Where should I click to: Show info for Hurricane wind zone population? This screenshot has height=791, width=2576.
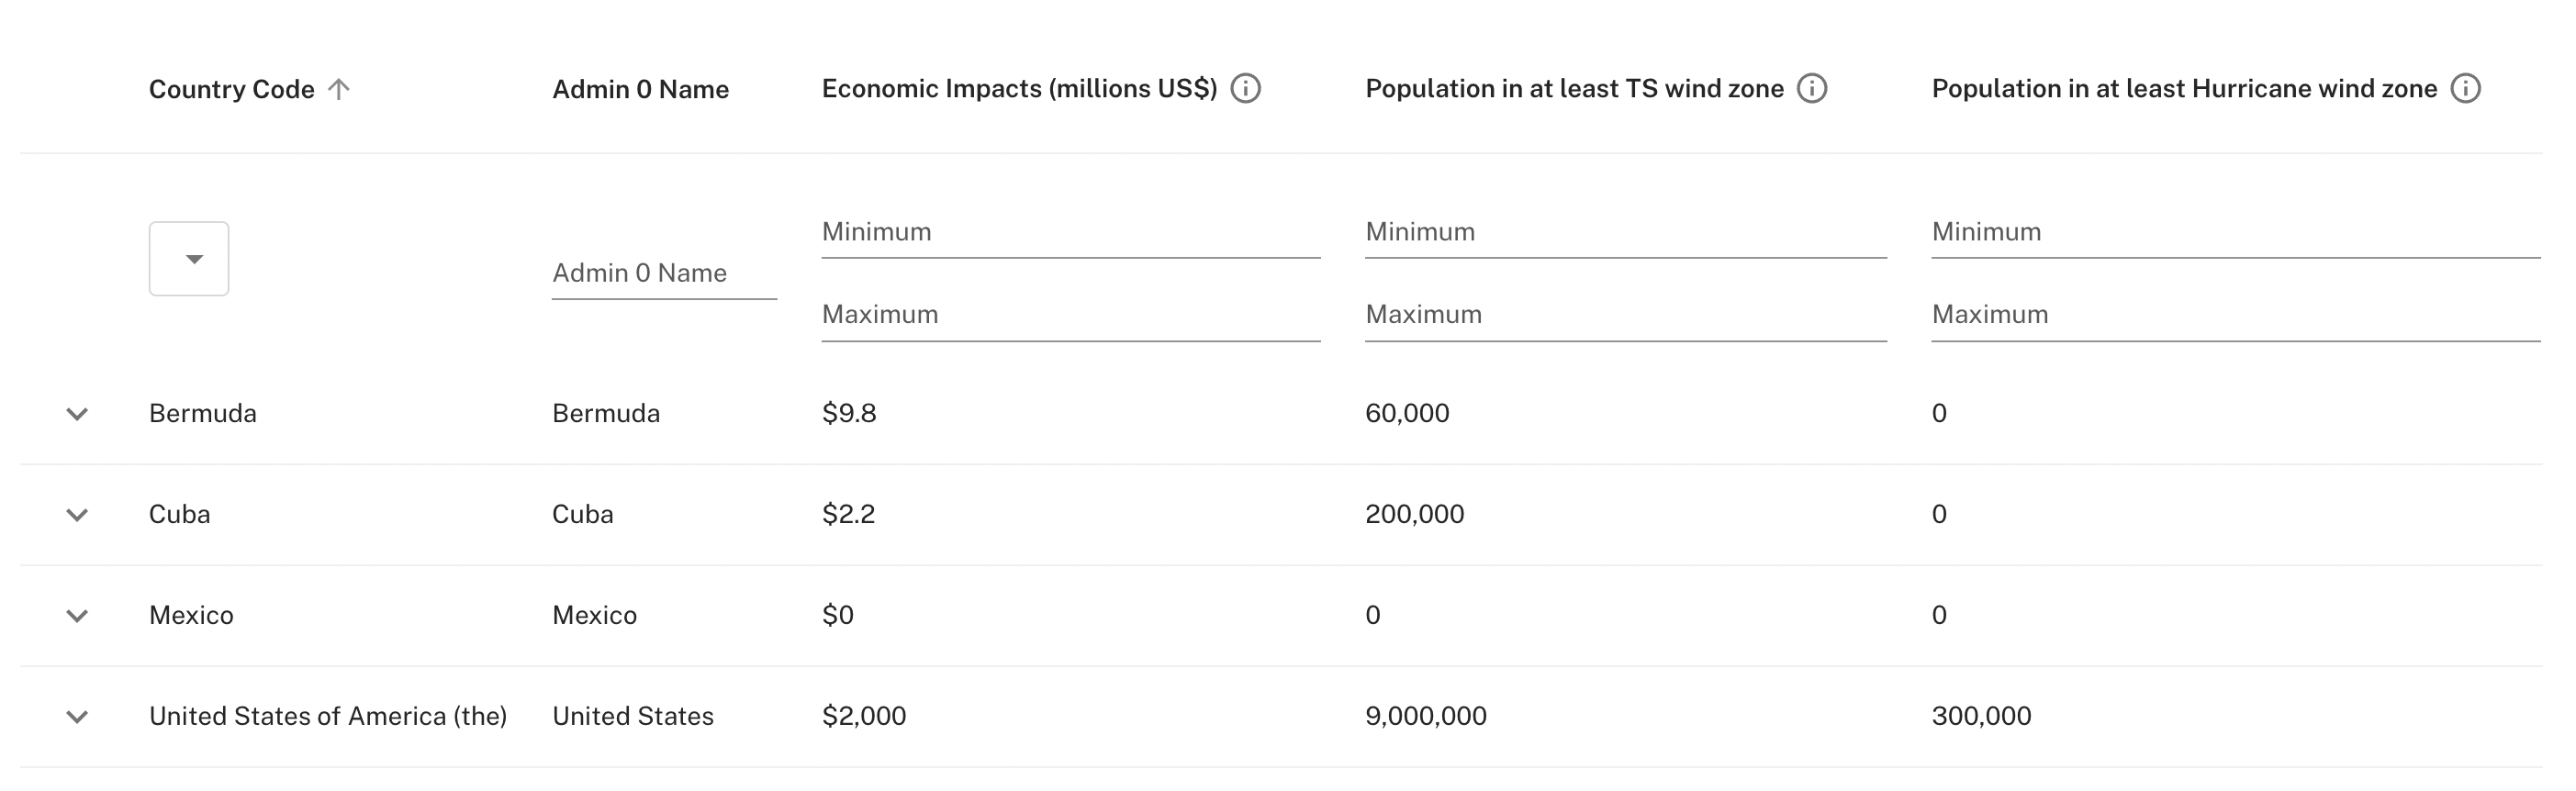[x=2465, y=89]
